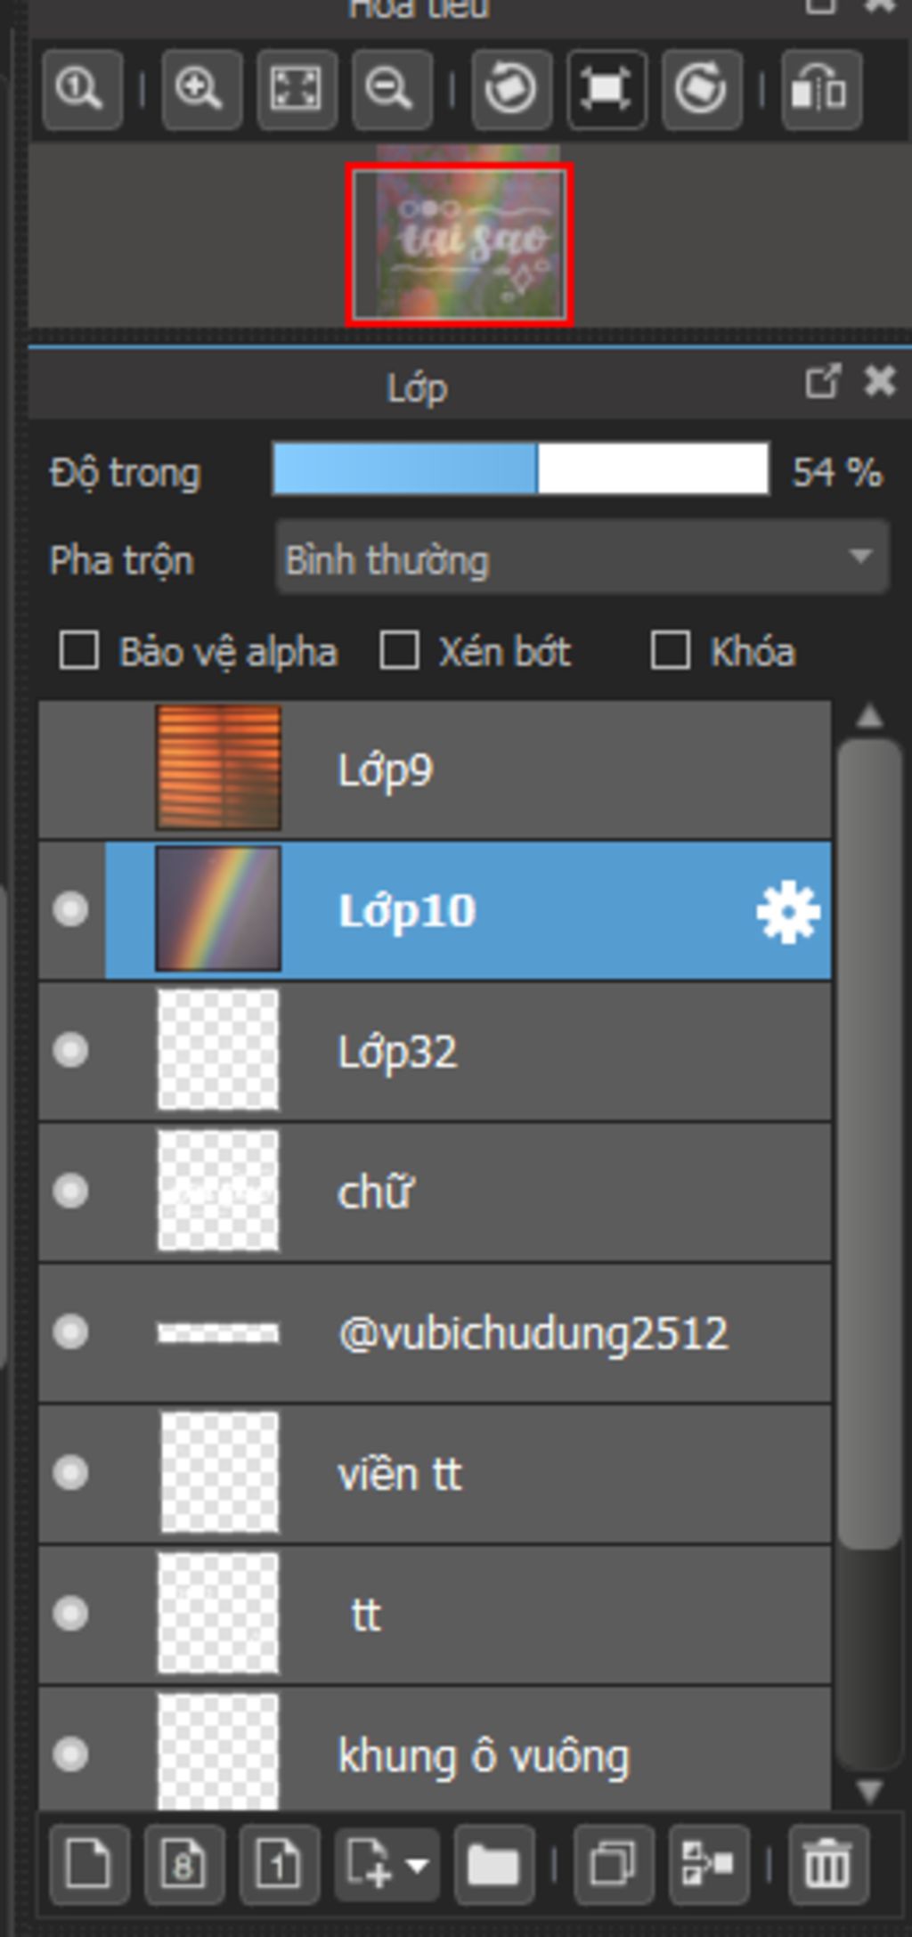
Task: Select the @vubichudung2512 layer
Action: 435,1332
